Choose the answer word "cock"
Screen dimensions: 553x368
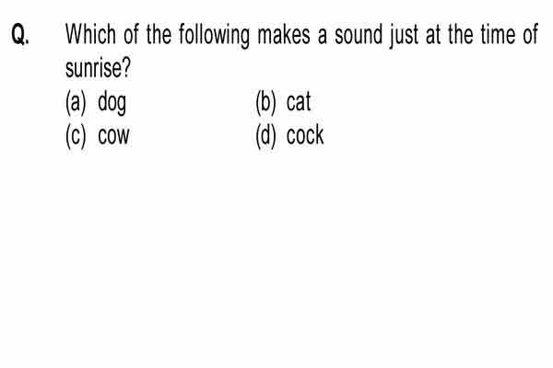pos(305,134)
